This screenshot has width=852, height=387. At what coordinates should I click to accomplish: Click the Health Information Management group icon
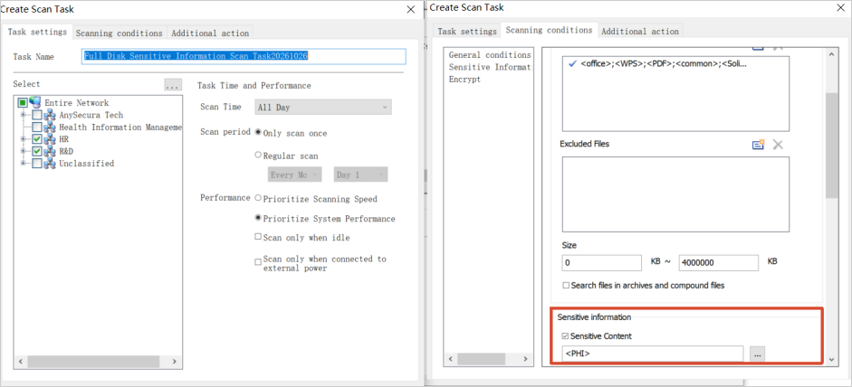pyautogui.click(x=50, y=127)
